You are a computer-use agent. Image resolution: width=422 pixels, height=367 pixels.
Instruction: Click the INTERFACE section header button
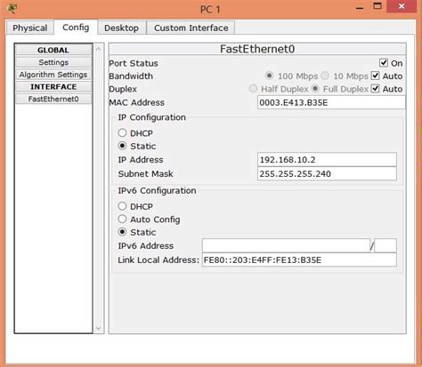53,86
